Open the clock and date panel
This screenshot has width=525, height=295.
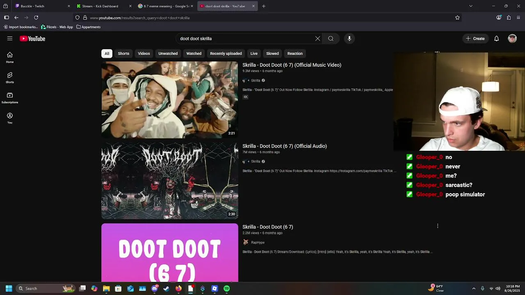pyautogui.click(x=513, y=288)
